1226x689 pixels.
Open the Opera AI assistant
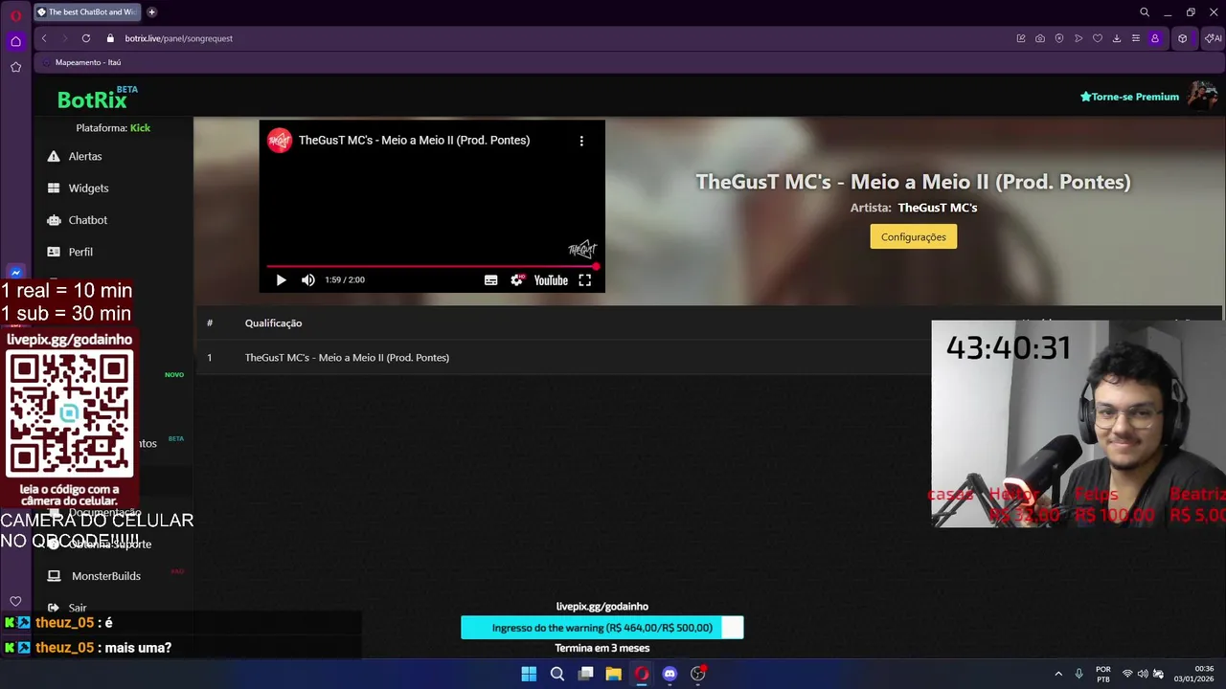pos(1214,38)
